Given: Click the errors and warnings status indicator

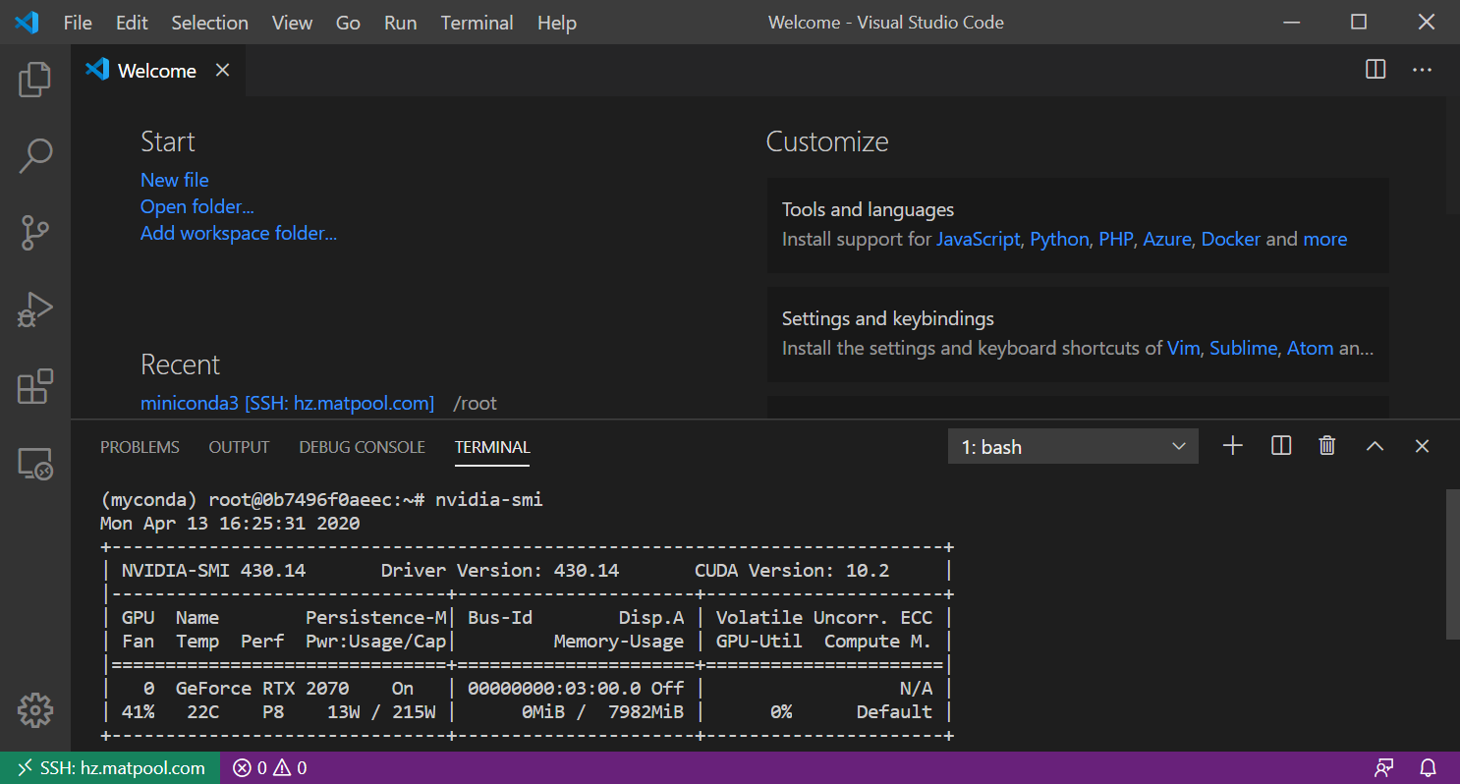Looking at the screenshot, I should click(270, 768).
